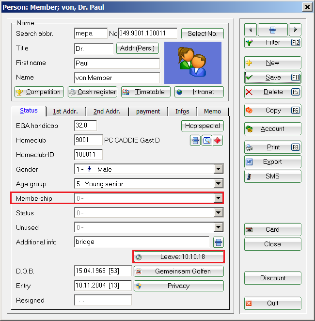Click the Gemeinsam Golfen button
This screenshot has width=315, height=321.
point(179,271)
